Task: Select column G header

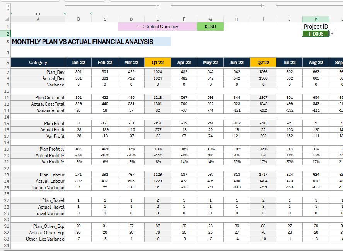Action: [x=210, y=19]
